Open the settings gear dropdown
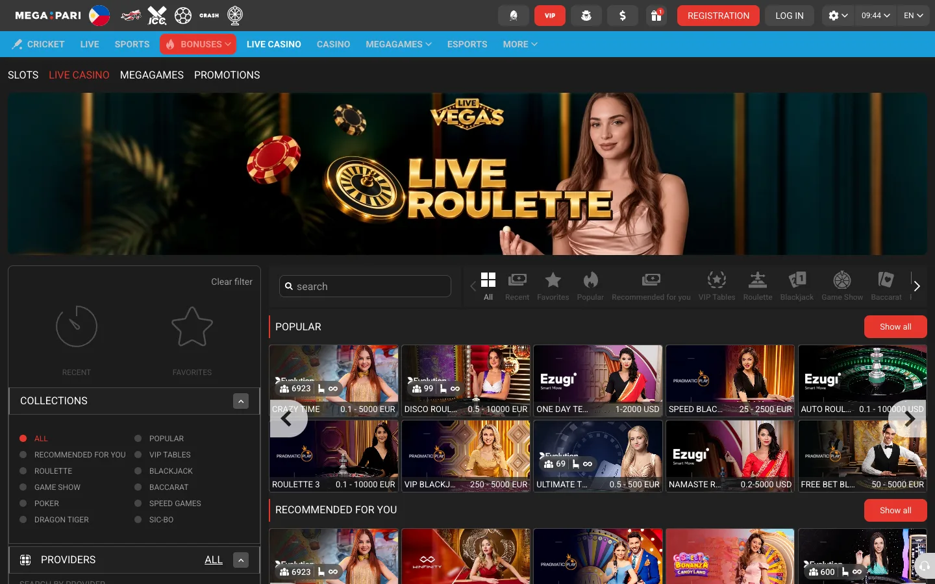Screen dimensions: 935x584 point(838,16)
